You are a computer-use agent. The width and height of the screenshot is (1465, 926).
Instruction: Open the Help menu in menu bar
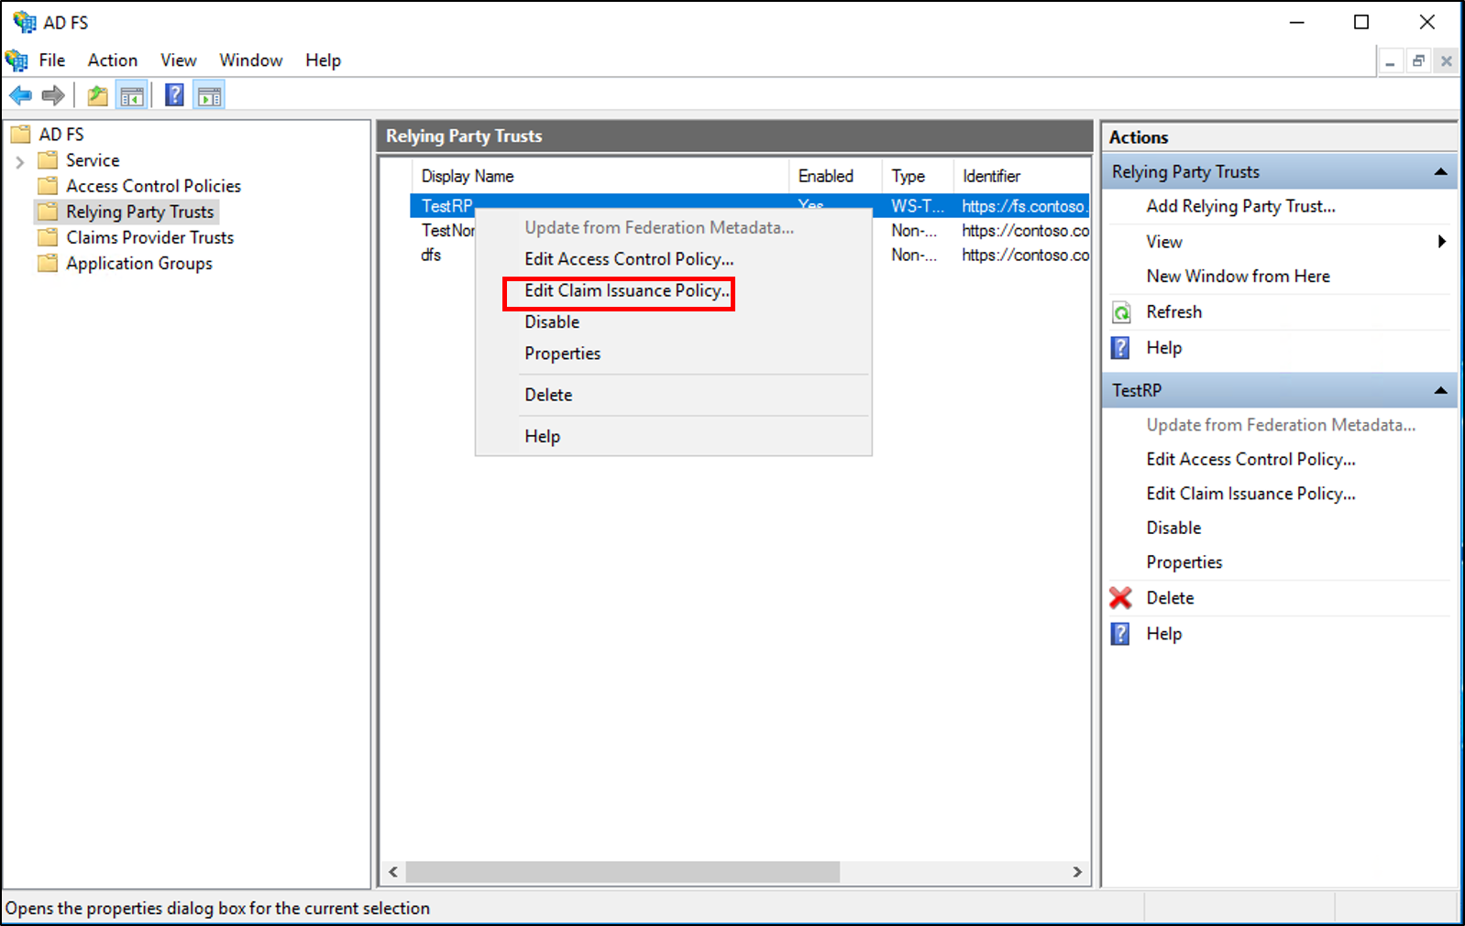[x=324, y=60]
